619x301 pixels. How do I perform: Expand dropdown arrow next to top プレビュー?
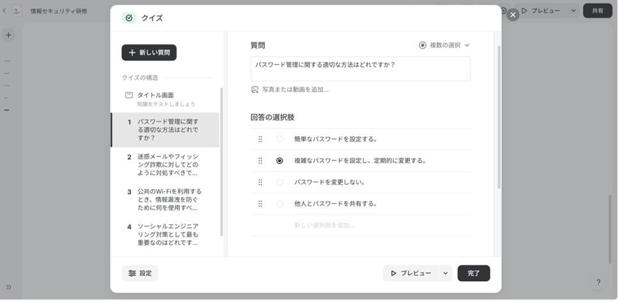pyautogui.click(x=574, y=11)
